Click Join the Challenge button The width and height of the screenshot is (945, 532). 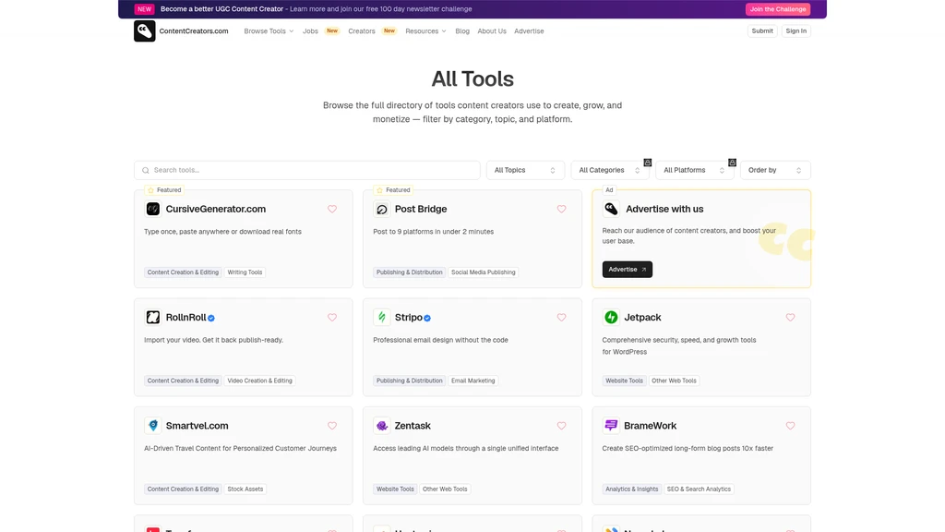click(x=777, y=9)
